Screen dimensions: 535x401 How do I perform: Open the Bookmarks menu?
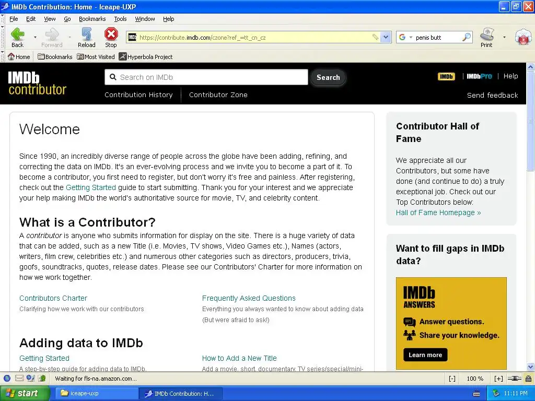(92, 19)
